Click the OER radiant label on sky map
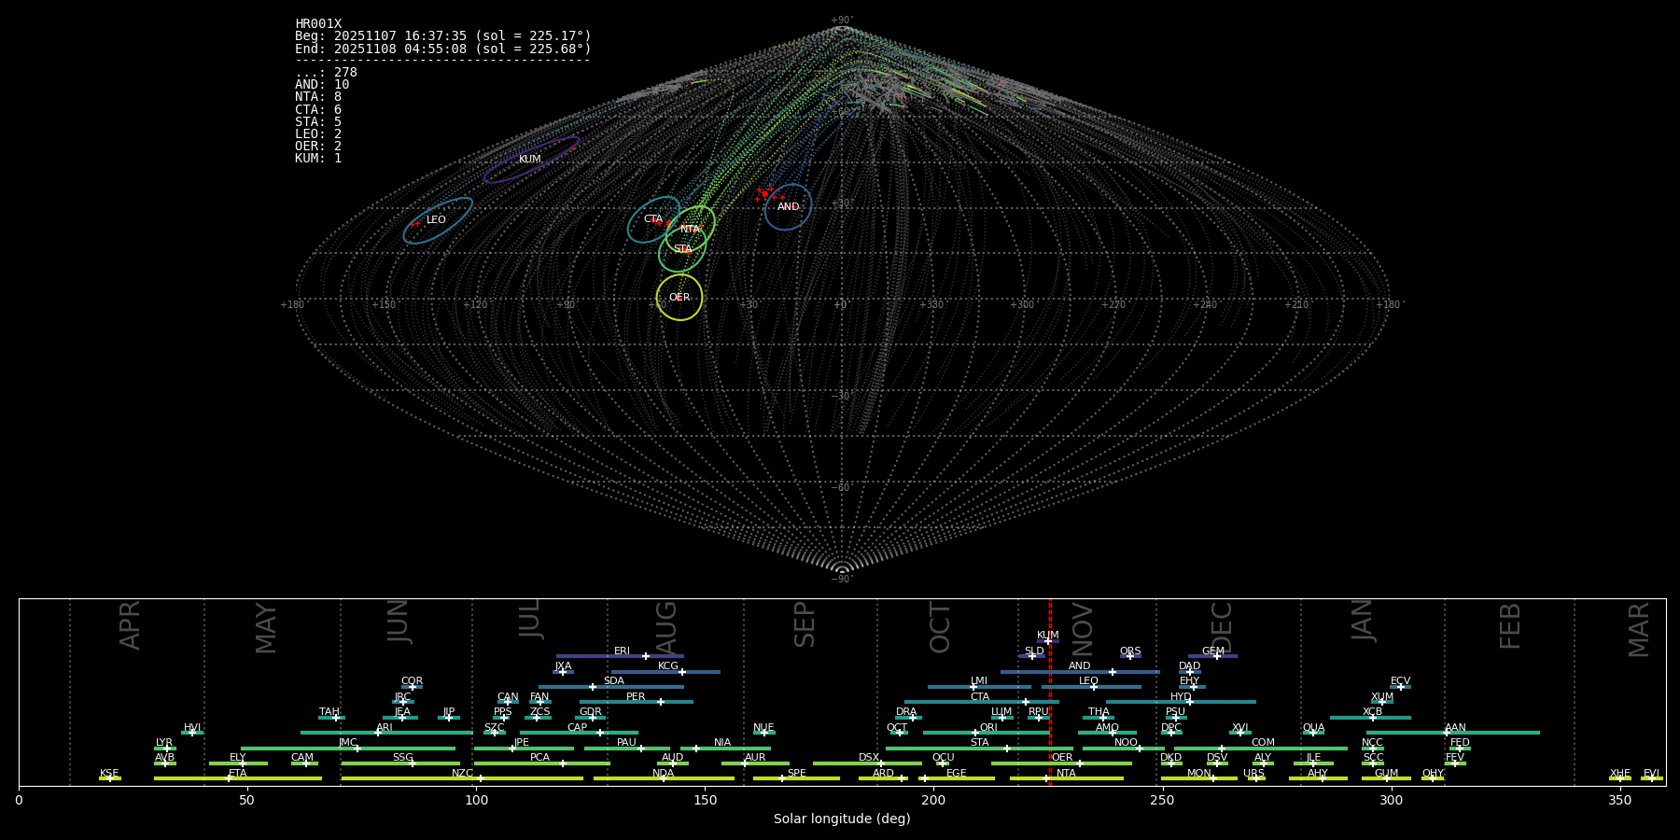Viewport: 1680px width, 840px height. [679, 298]
